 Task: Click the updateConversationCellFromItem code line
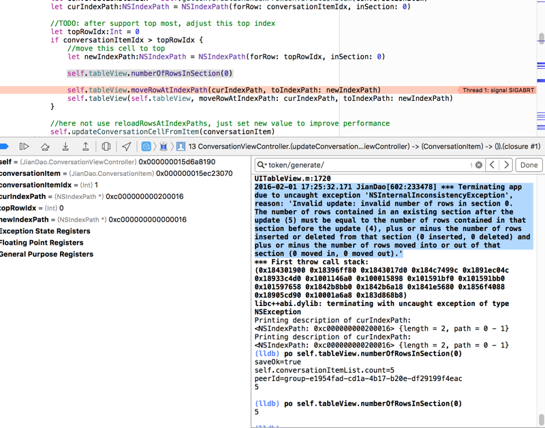point(162,132)
